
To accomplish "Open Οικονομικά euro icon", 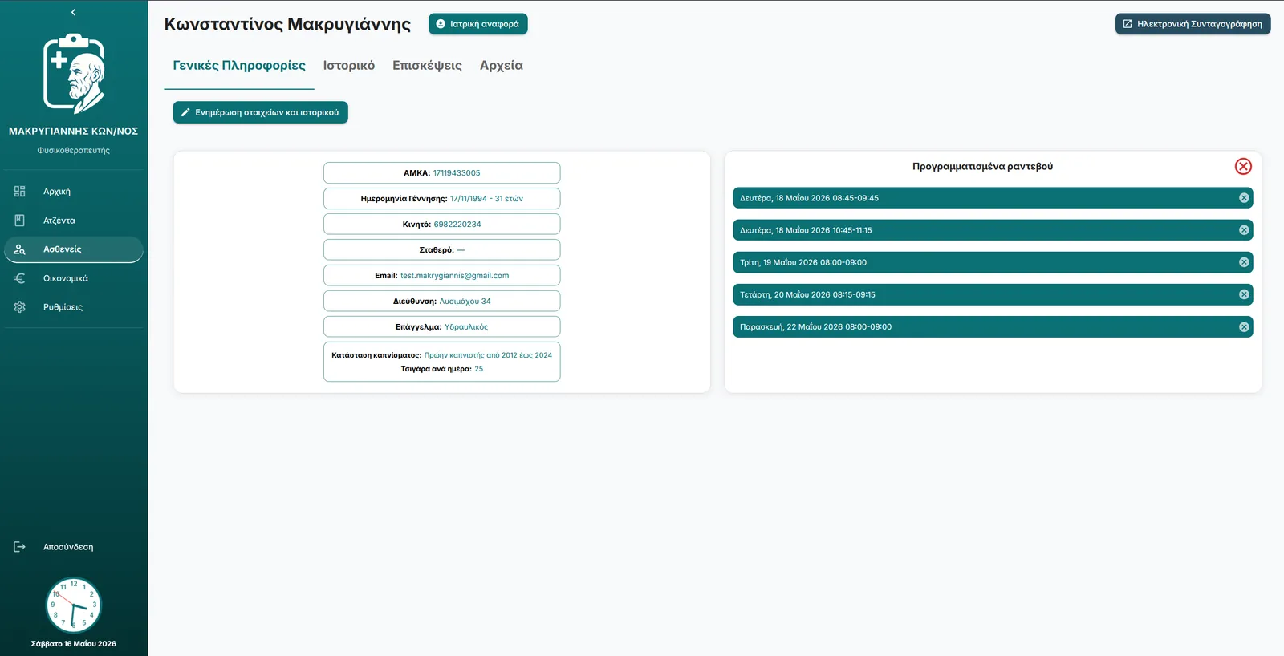I will 20,278.
